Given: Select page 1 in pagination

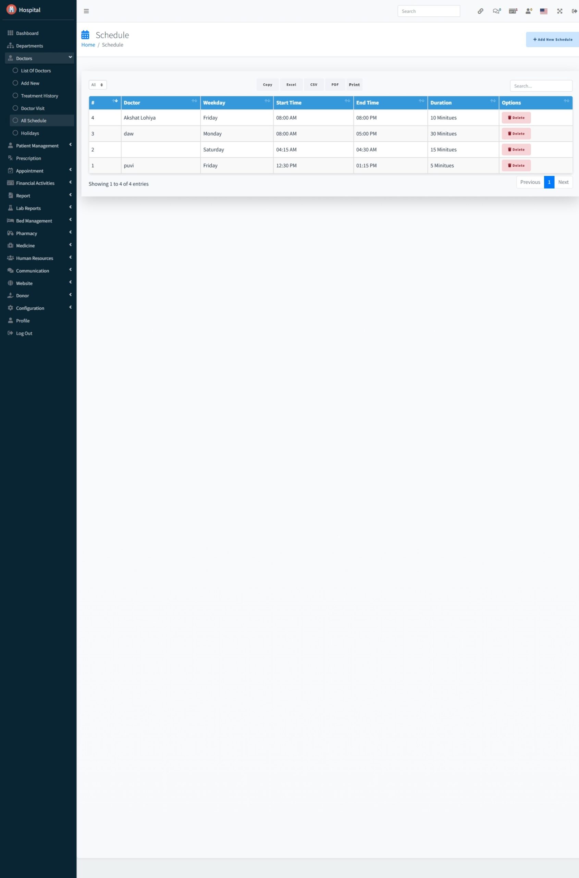Looking at the screenshot, I should coord(549,182).
